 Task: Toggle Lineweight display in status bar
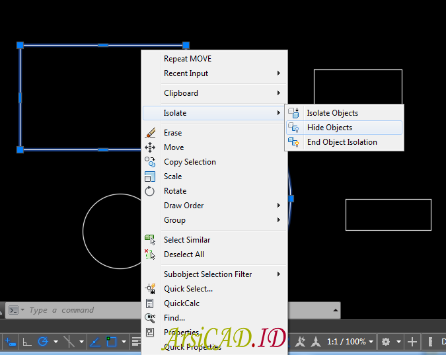pos(137,342)
